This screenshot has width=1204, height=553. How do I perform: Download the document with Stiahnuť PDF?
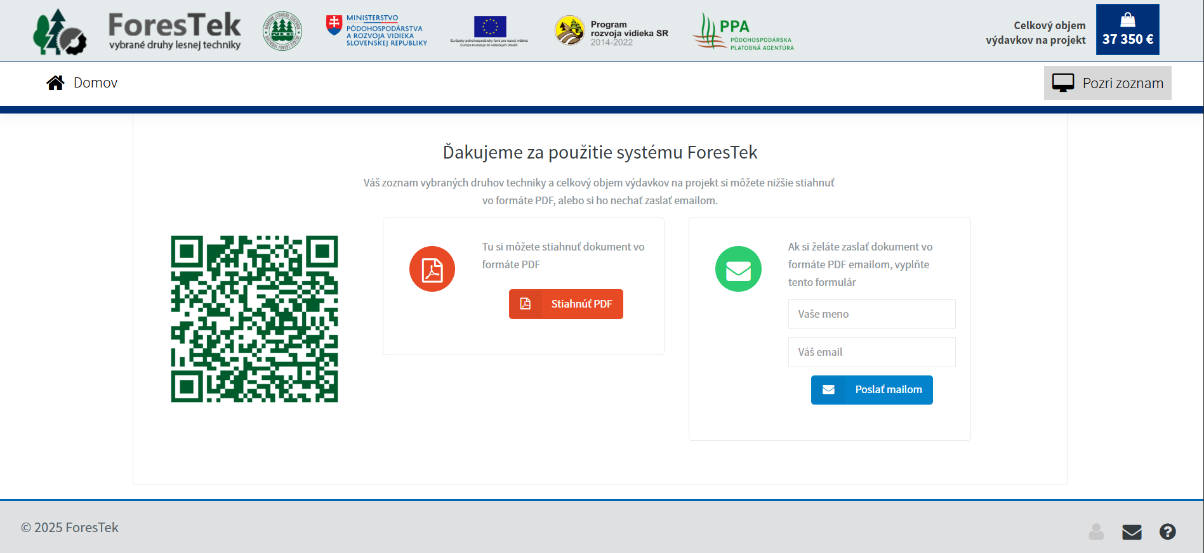click(566, 304)
